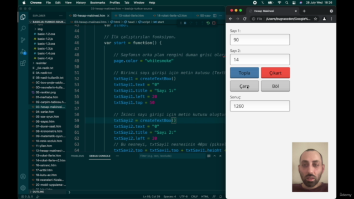Open the Search view in the activity bar
Screen dimensions: 354x199
[x=23, y=28]
